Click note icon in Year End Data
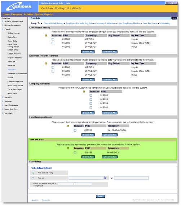 68,148
